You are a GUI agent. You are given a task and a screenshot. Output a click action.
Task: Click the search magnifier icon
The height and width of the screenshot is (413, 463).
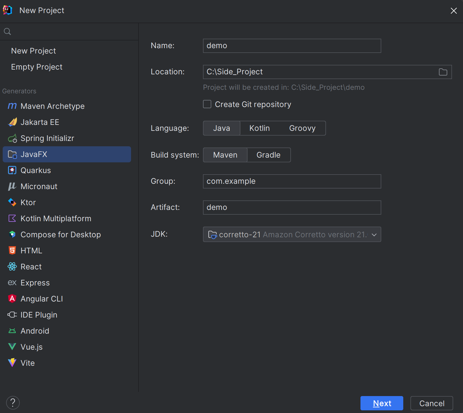(7, 32)
